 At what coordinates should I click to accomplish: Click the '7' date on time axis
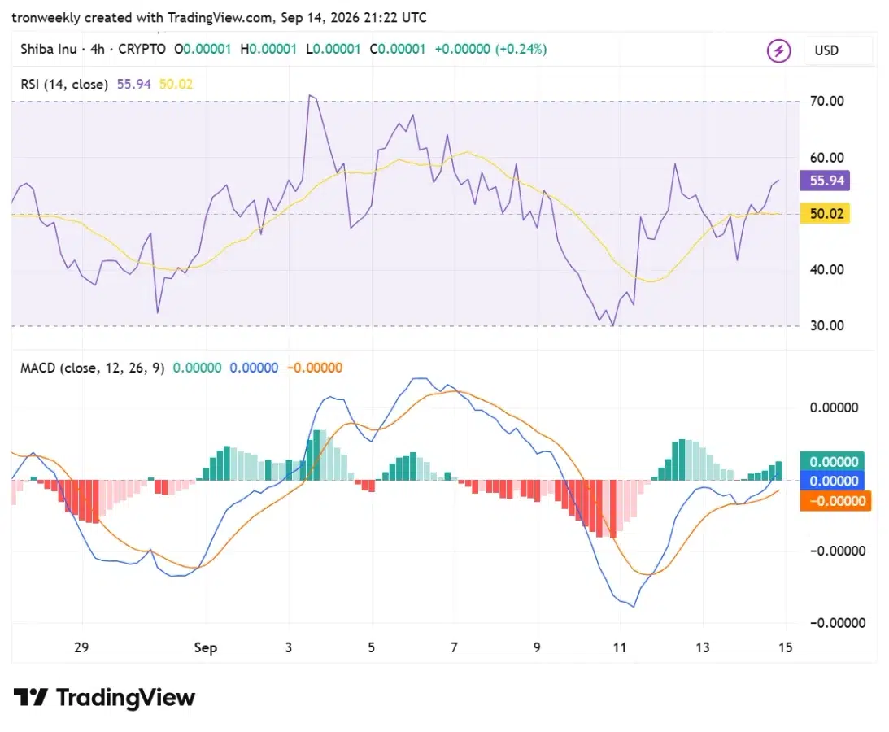coord(454,647)
